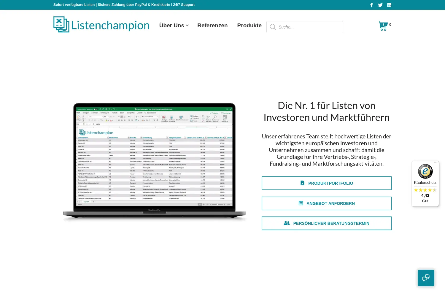Open the Twitter social link
The width and height of the screenshot is (445, 297).
[x=380, y=5]
